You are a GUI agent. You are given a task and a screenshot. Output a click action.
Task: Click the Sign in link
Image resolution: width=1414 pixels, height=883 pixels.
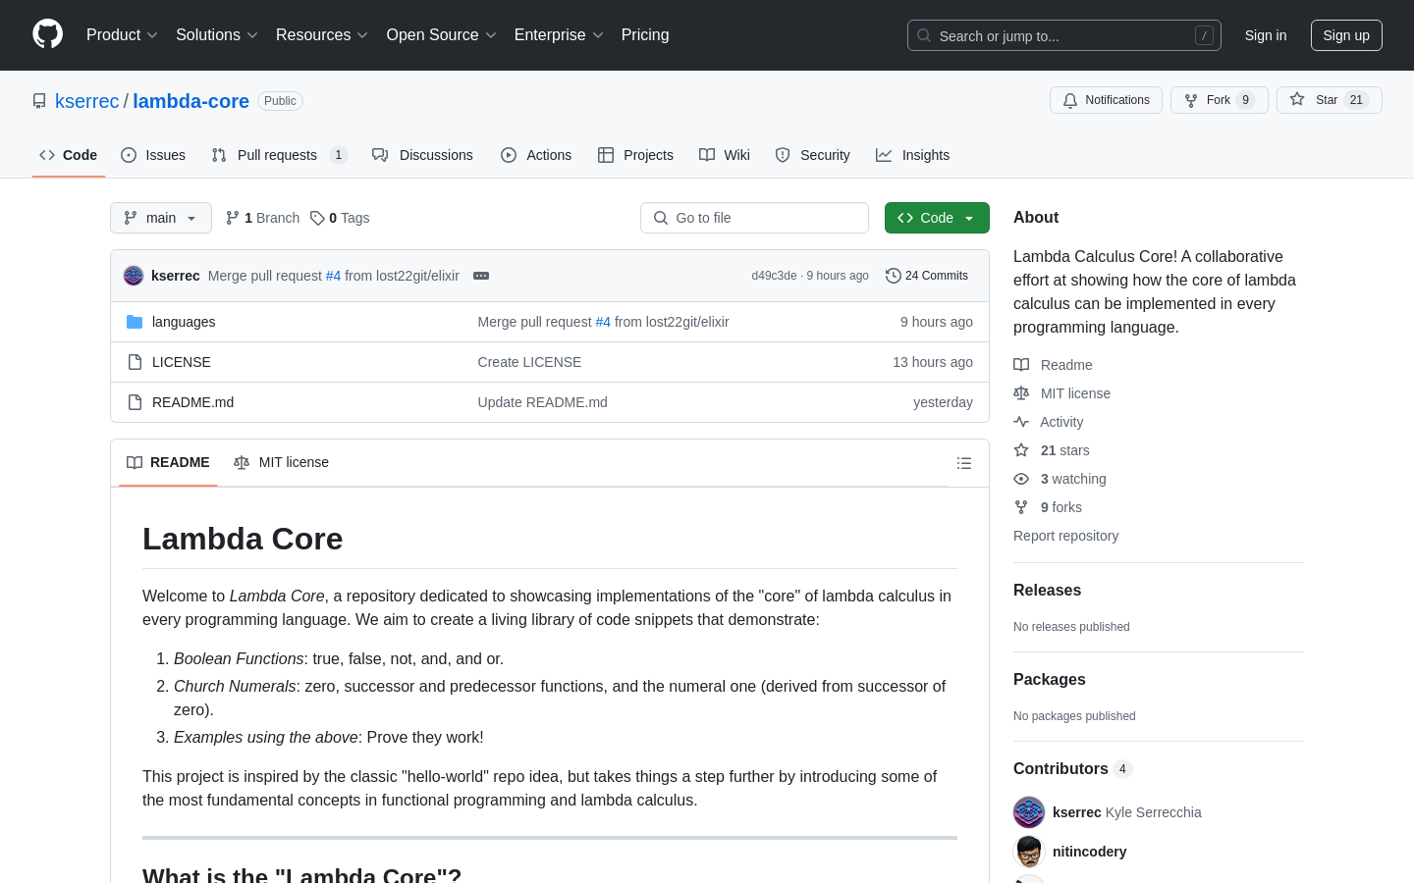coord(1266,35)
